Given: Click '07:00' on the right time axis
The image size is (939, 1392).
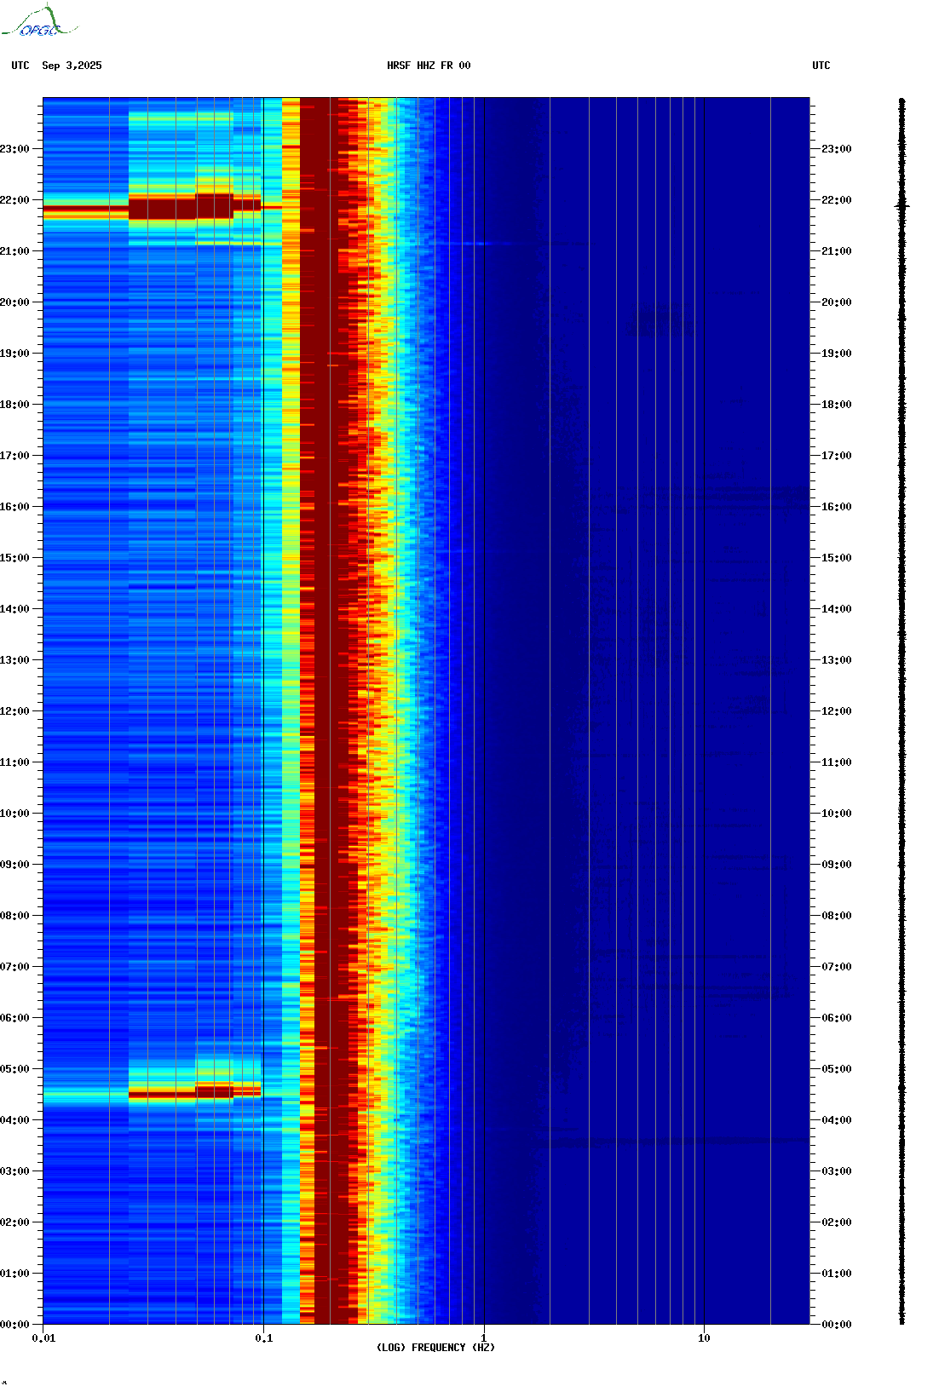Looking at the screenshot, I should 837,967.
